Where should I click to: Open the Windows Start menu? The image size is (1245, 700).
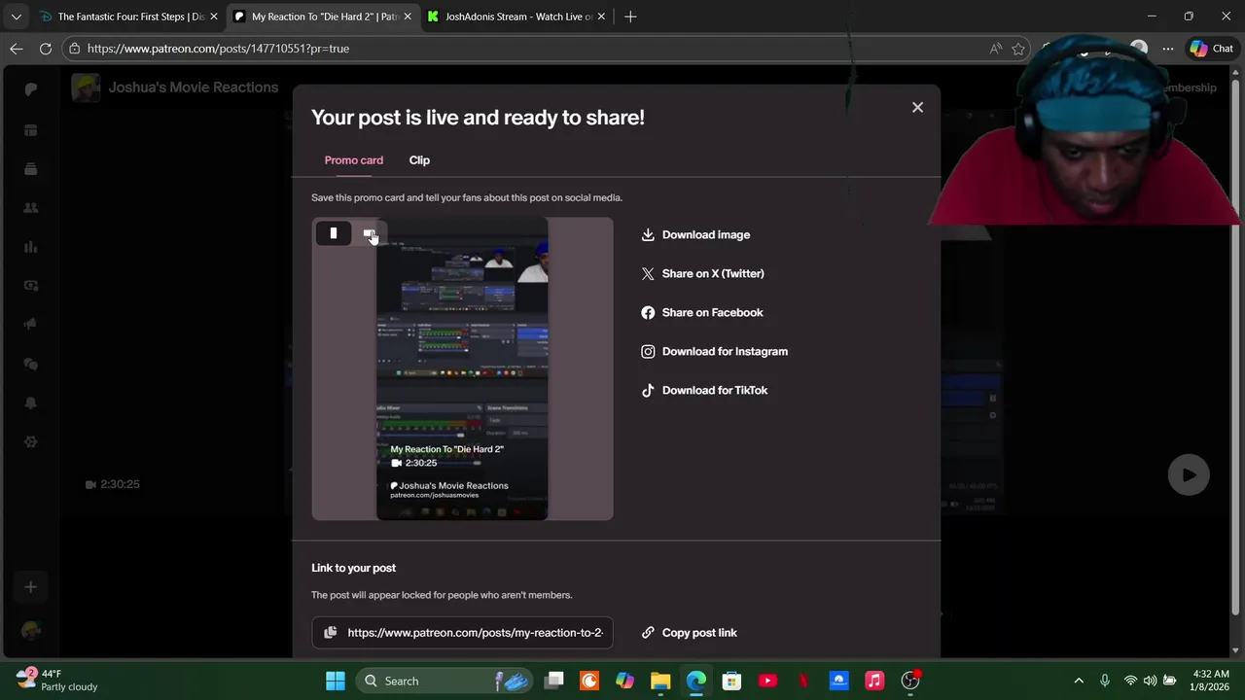pos(335,681)
